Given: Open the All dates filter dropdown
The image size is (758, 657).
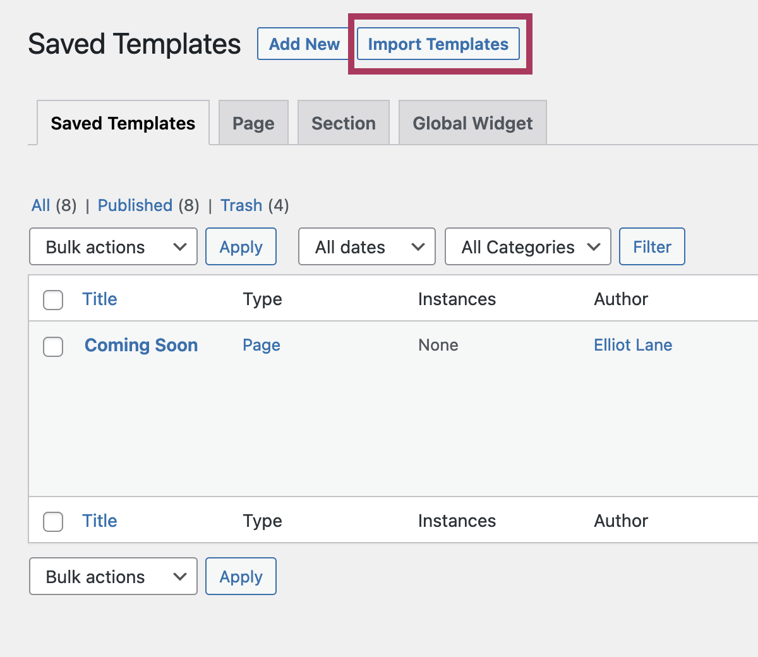Looking at the screenshot, I should 366,246.
